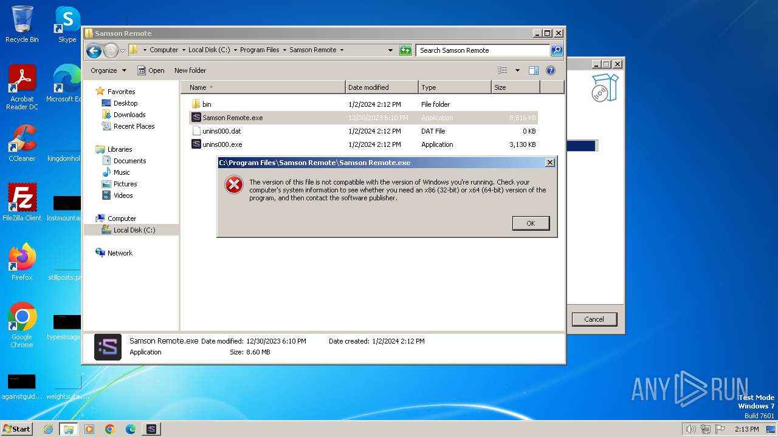This screenshot has width=778, height=437.
Task: Select the unins000.exe file
Action: point(363,144)
